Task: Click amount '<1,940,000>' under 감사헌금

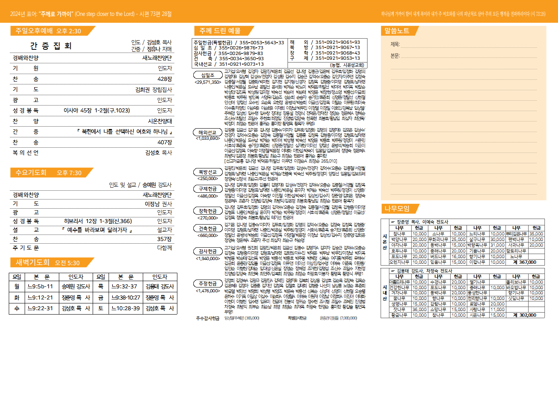Action: point(208,258)
